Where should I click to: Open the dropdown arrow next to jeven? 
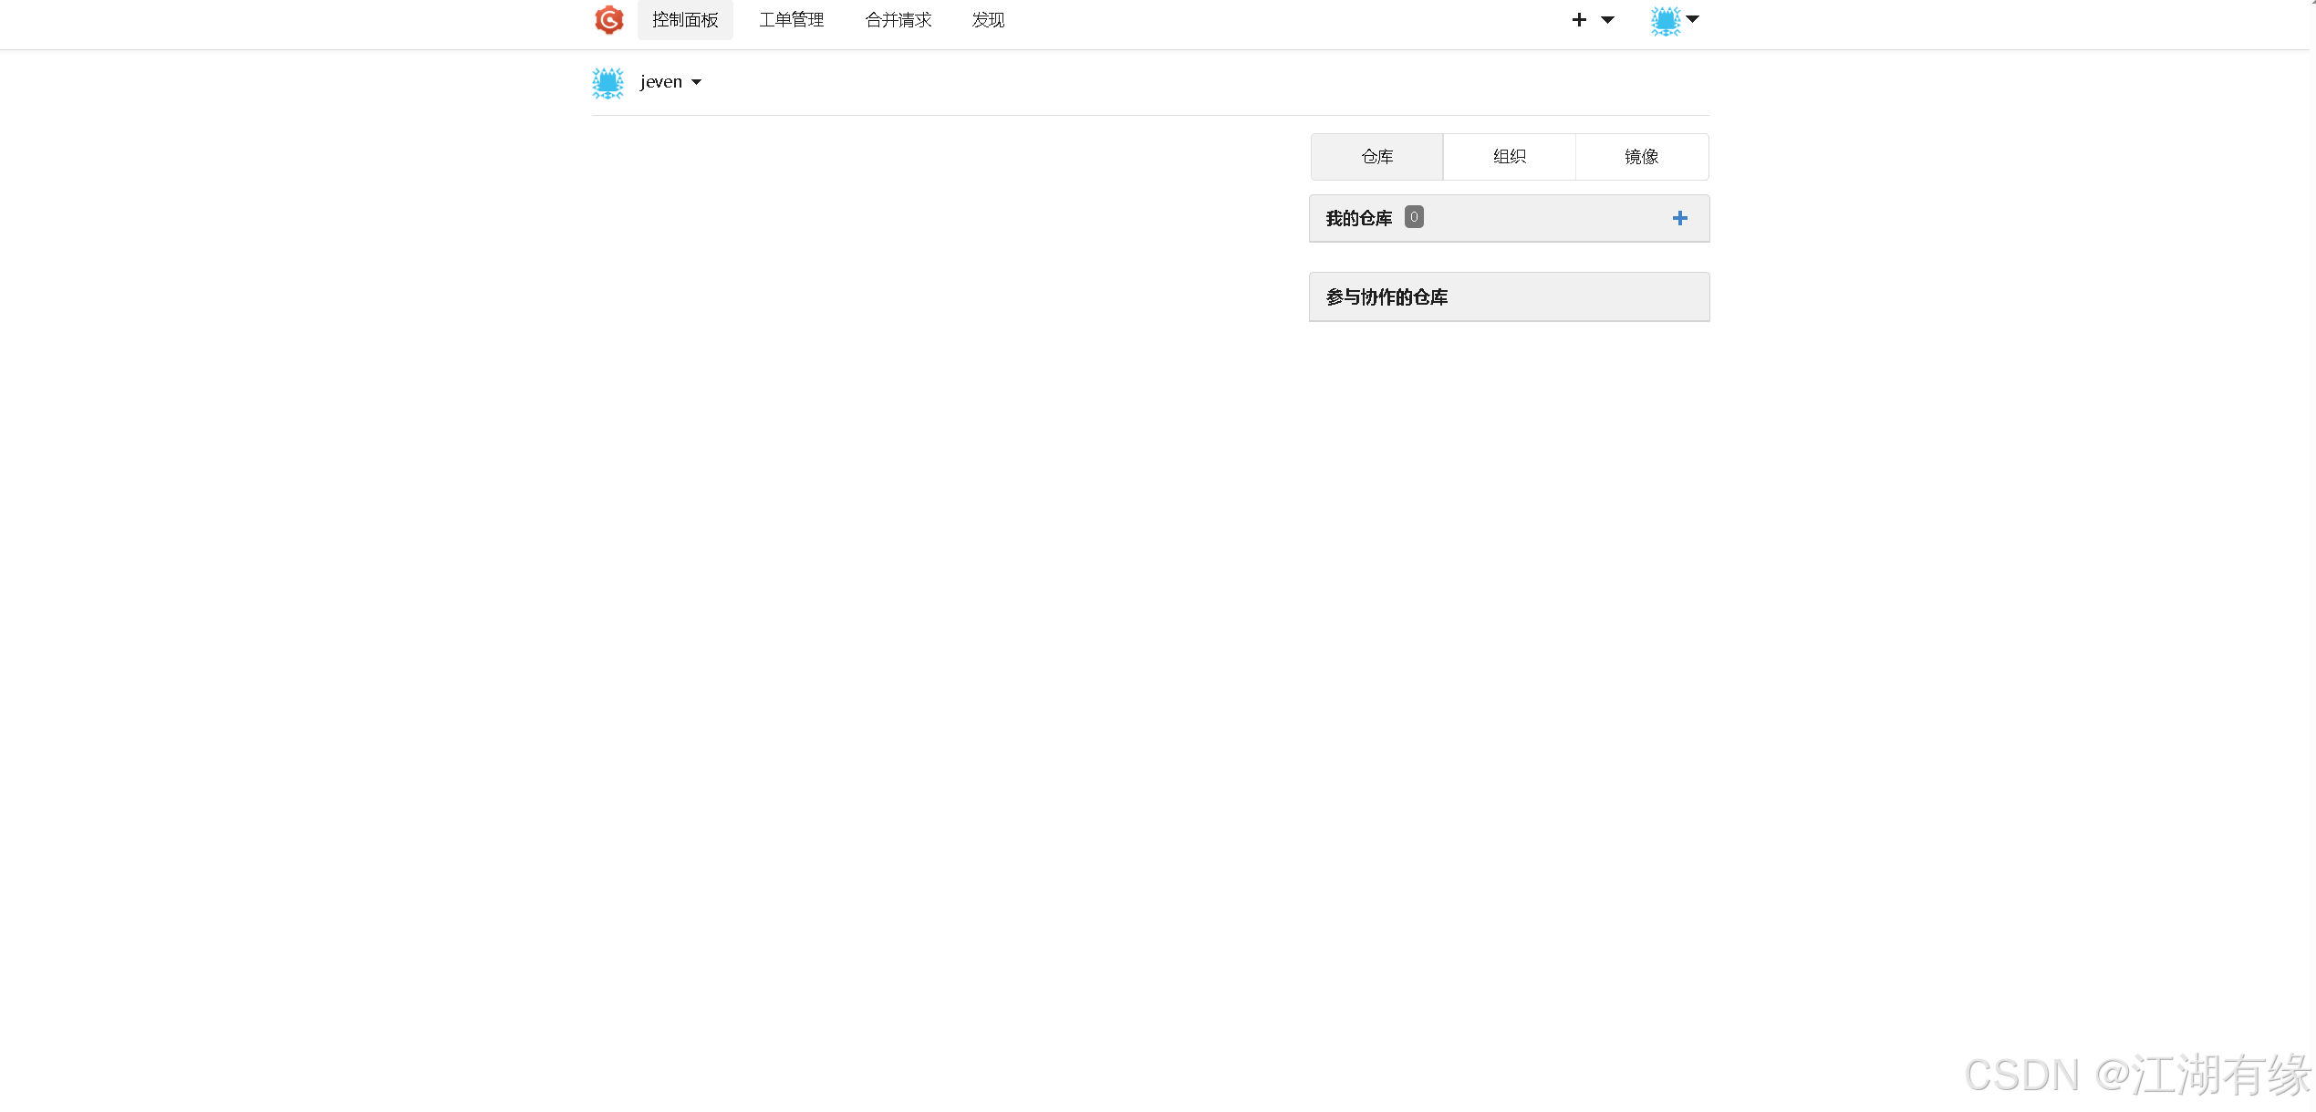click(x=696, y=82)
